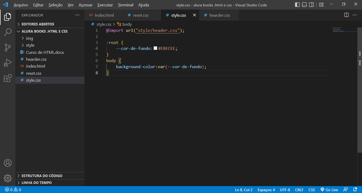Open the Accounts icon in activity bar
The width and height of the screenshot is (362, 193).
pyautogui.click(x=8, y=163)
